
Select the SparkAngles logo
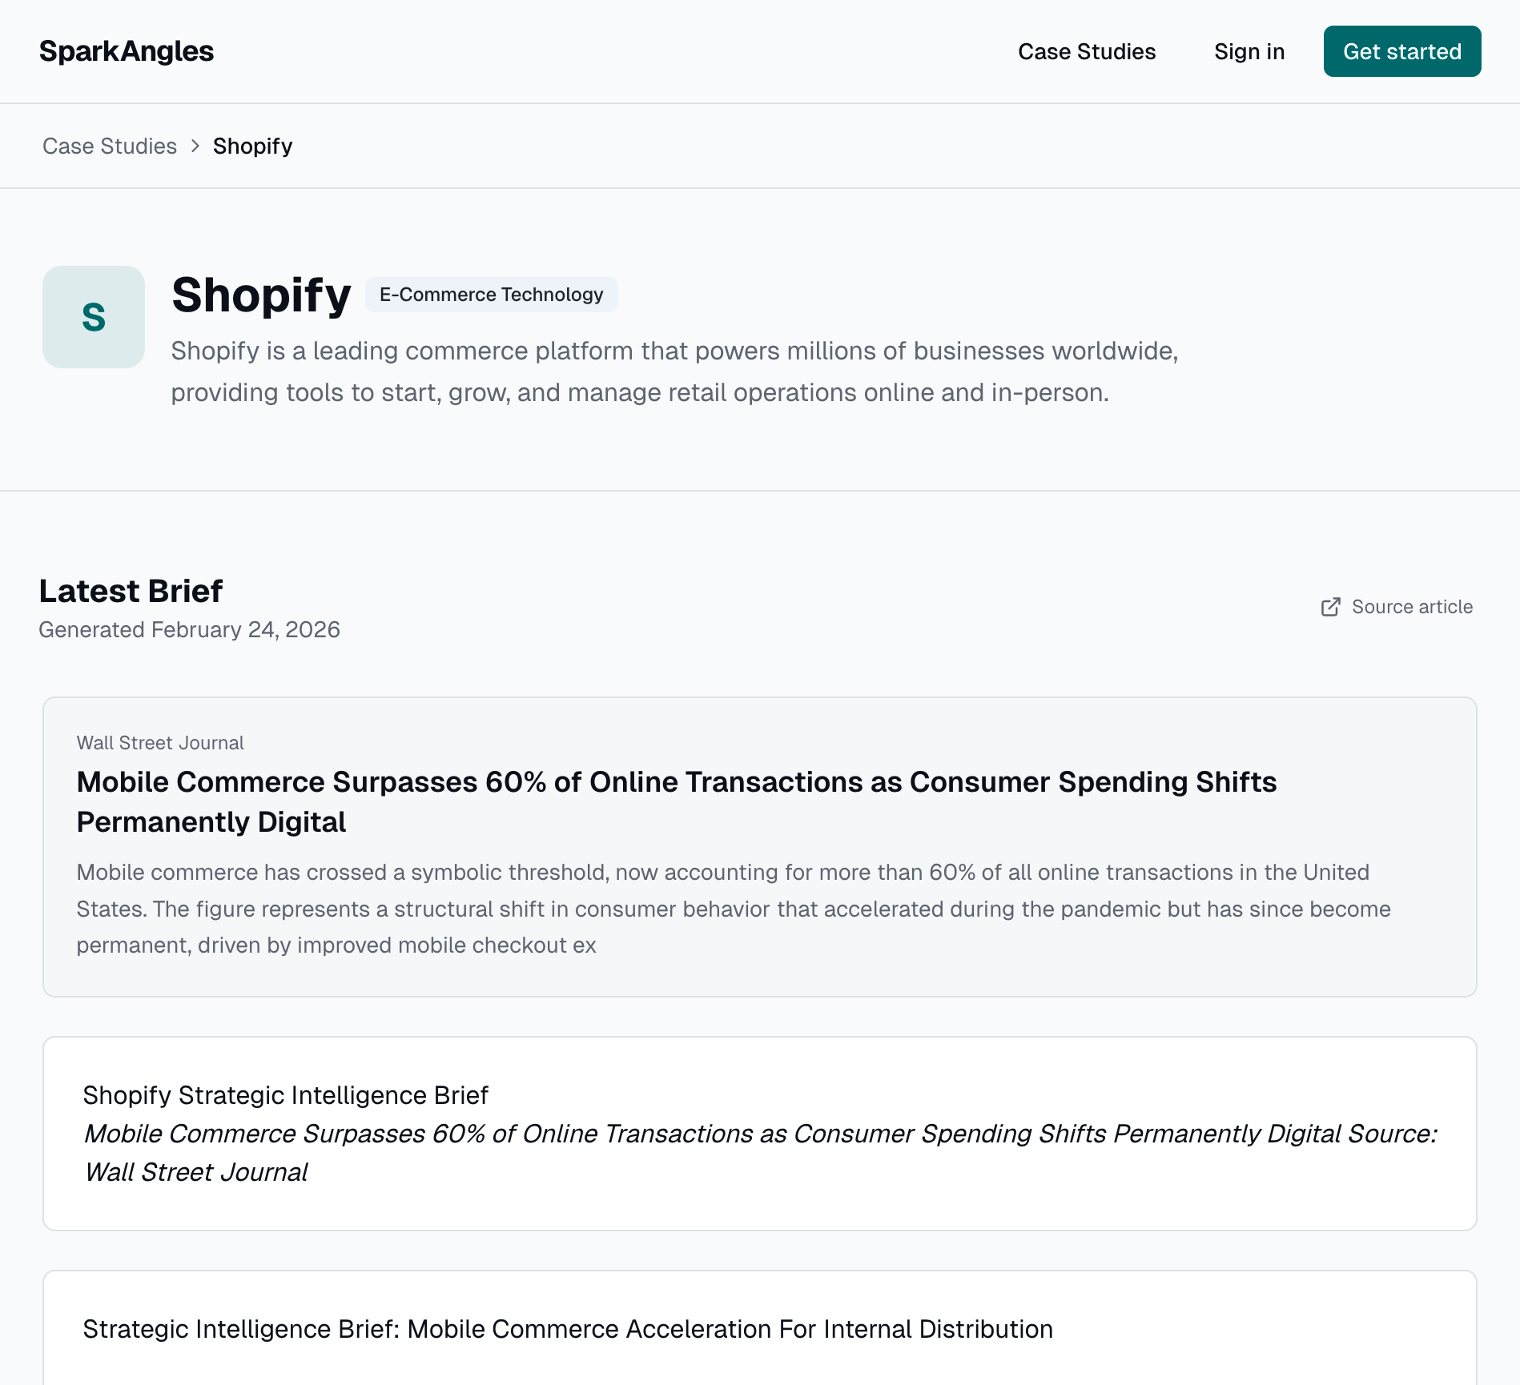pos(126,50)
